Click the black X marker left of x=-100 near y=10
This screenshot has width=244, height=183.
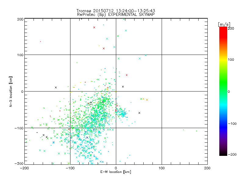pyautogui.click(x=56, y=88)
